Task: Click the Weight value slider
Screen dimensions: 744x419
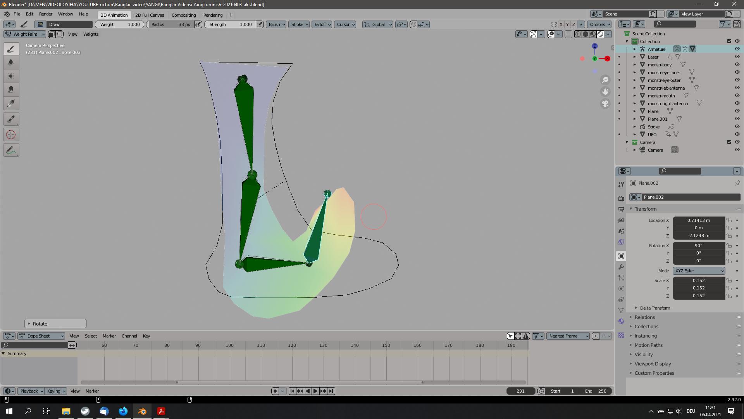Action: click(120, 24)
